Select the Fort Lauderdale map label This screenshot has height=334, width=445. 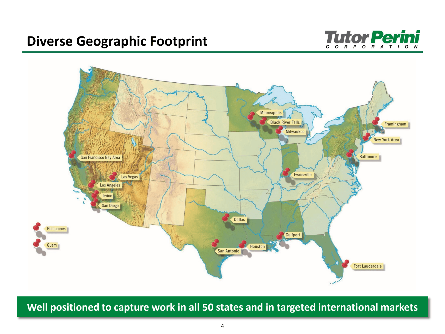pyautogui.click(x=367, y=266)
